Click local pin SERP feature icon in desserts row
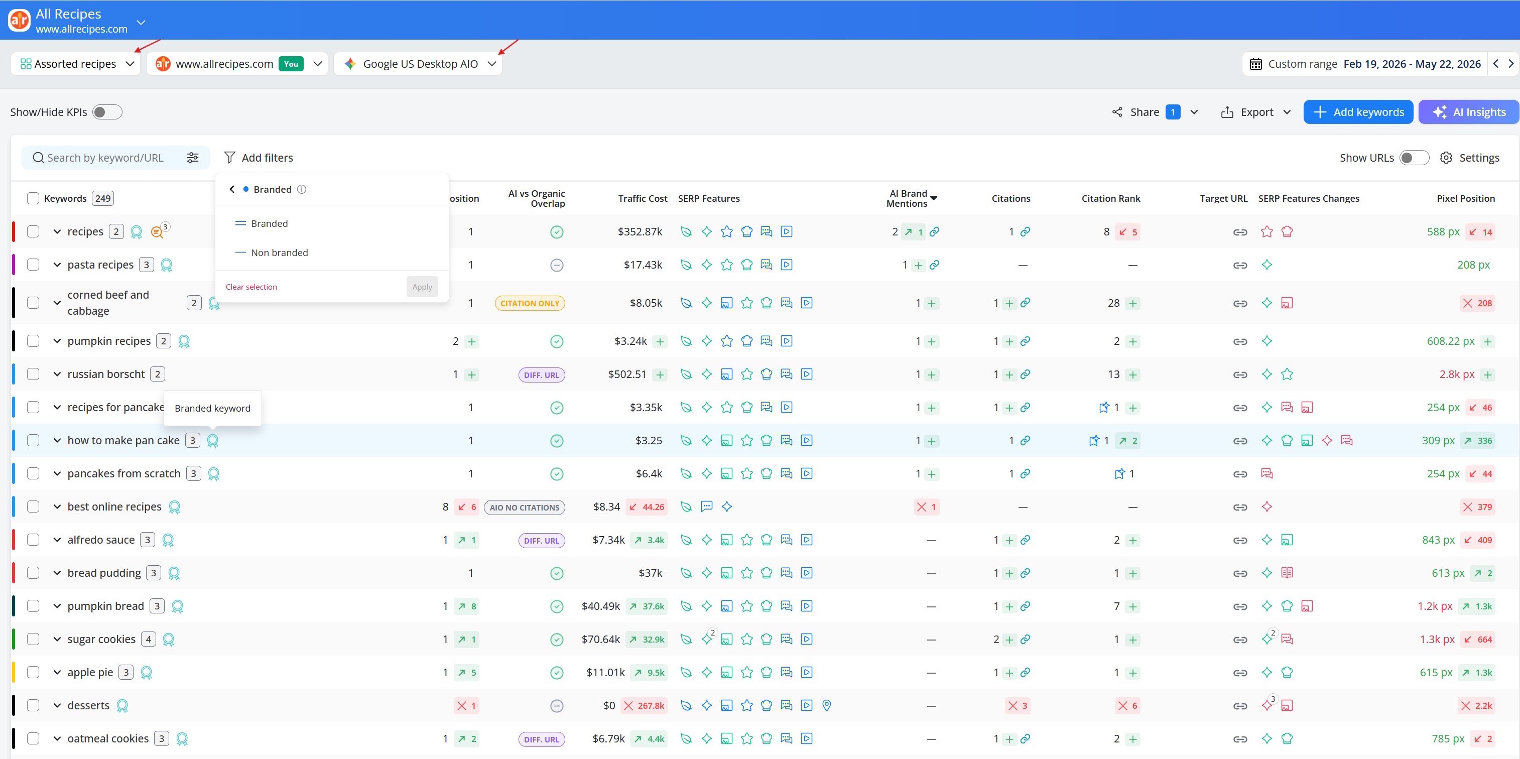The height and width of the screenshot is (759, 1520). [x=827, y=705]
